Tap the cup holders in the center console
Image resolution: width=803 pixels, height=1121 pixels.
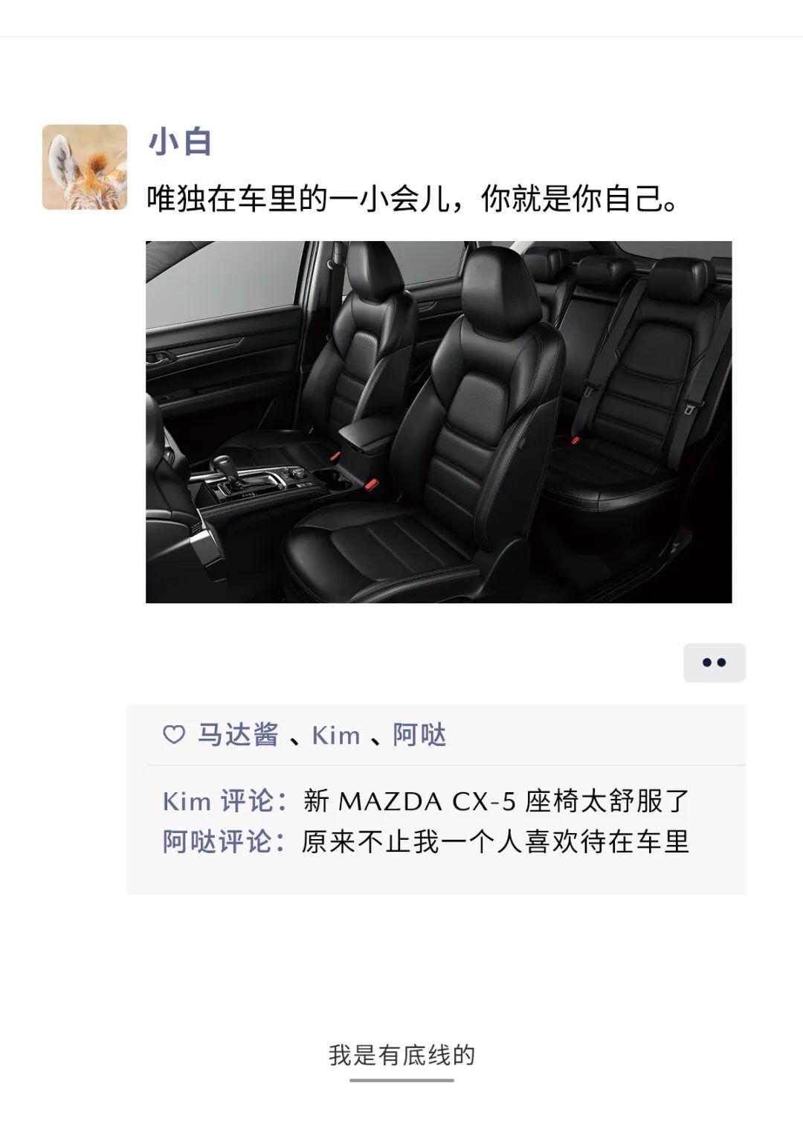point(332,477)
